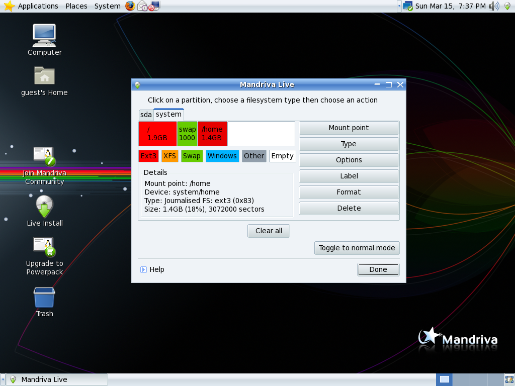Click the 'Mount point: /home' detail line
The image size is (515, 386).
pyautogui.click(x=178, y=183)
